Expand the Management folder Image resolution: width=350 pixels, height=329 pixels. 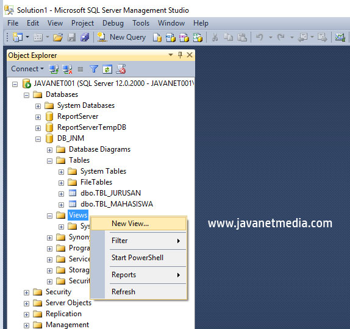pos(27,325)
